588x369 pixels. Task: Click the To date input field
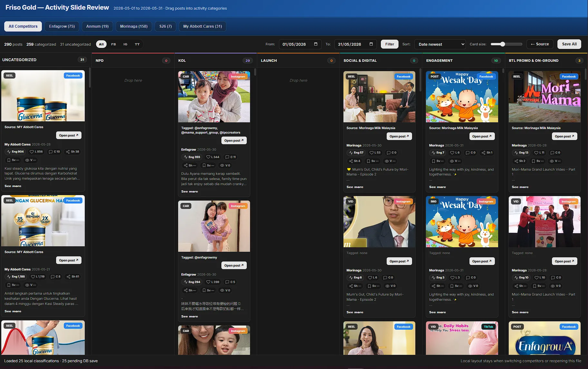tap(355, 44)
